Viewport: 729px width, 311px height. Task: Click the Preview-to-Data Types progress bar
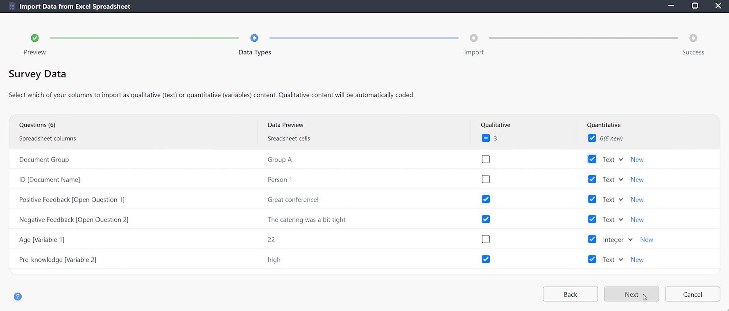145,38
